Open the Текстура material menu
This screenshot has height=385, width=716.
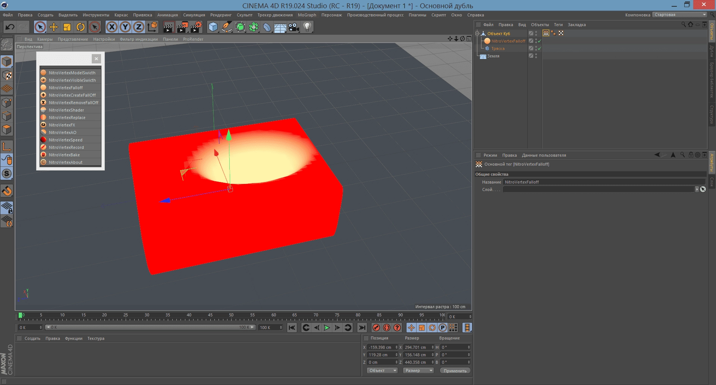96,338
